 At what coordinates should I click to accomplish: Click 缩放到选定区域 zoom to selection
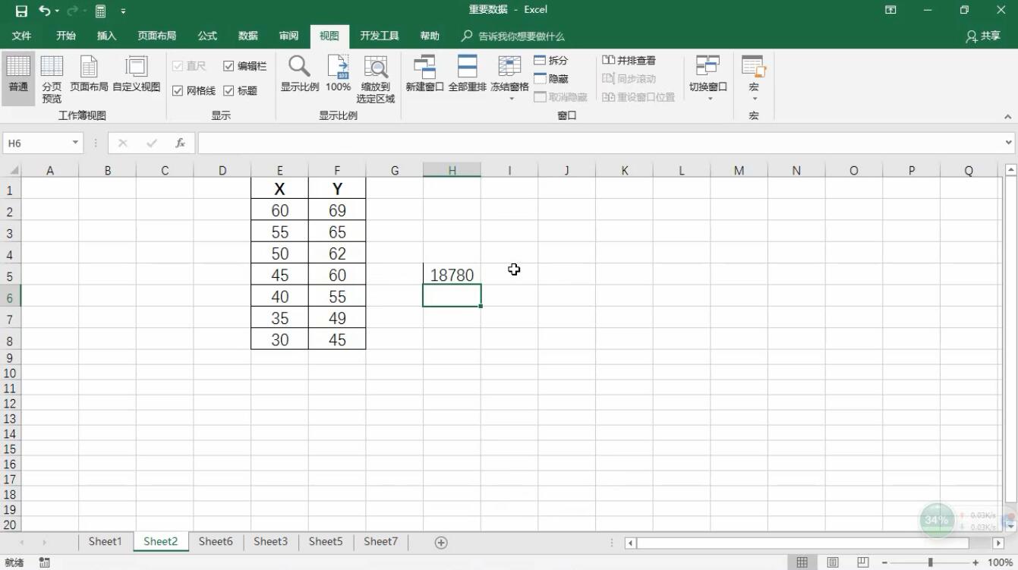(x=376, y=79)
